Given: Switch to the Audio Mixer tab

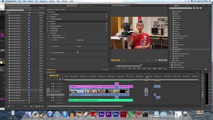Looking at the screenshot, I should point(88,6).
